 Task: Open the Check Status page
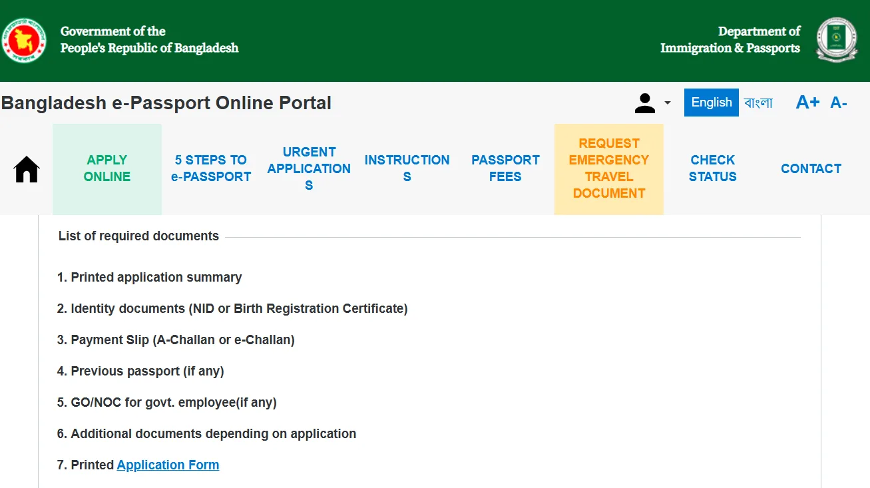pyautogui.click(x=712, y=168)
